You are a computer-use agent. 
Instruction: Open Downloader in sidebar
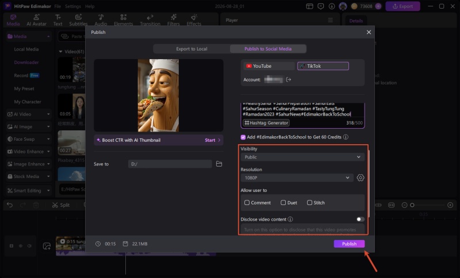(26, 62)
